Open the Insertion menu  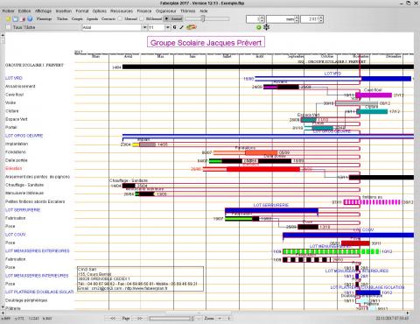64,11
